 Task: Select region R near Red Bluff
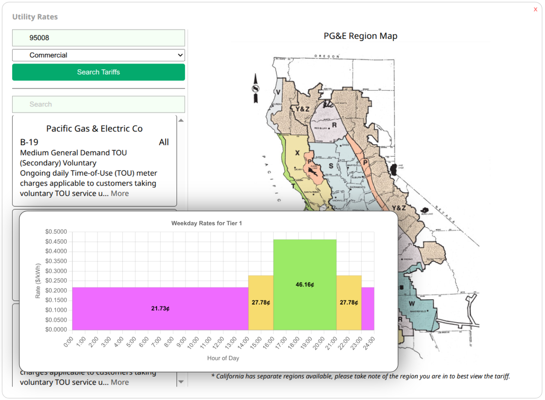[x=334, y=125]
